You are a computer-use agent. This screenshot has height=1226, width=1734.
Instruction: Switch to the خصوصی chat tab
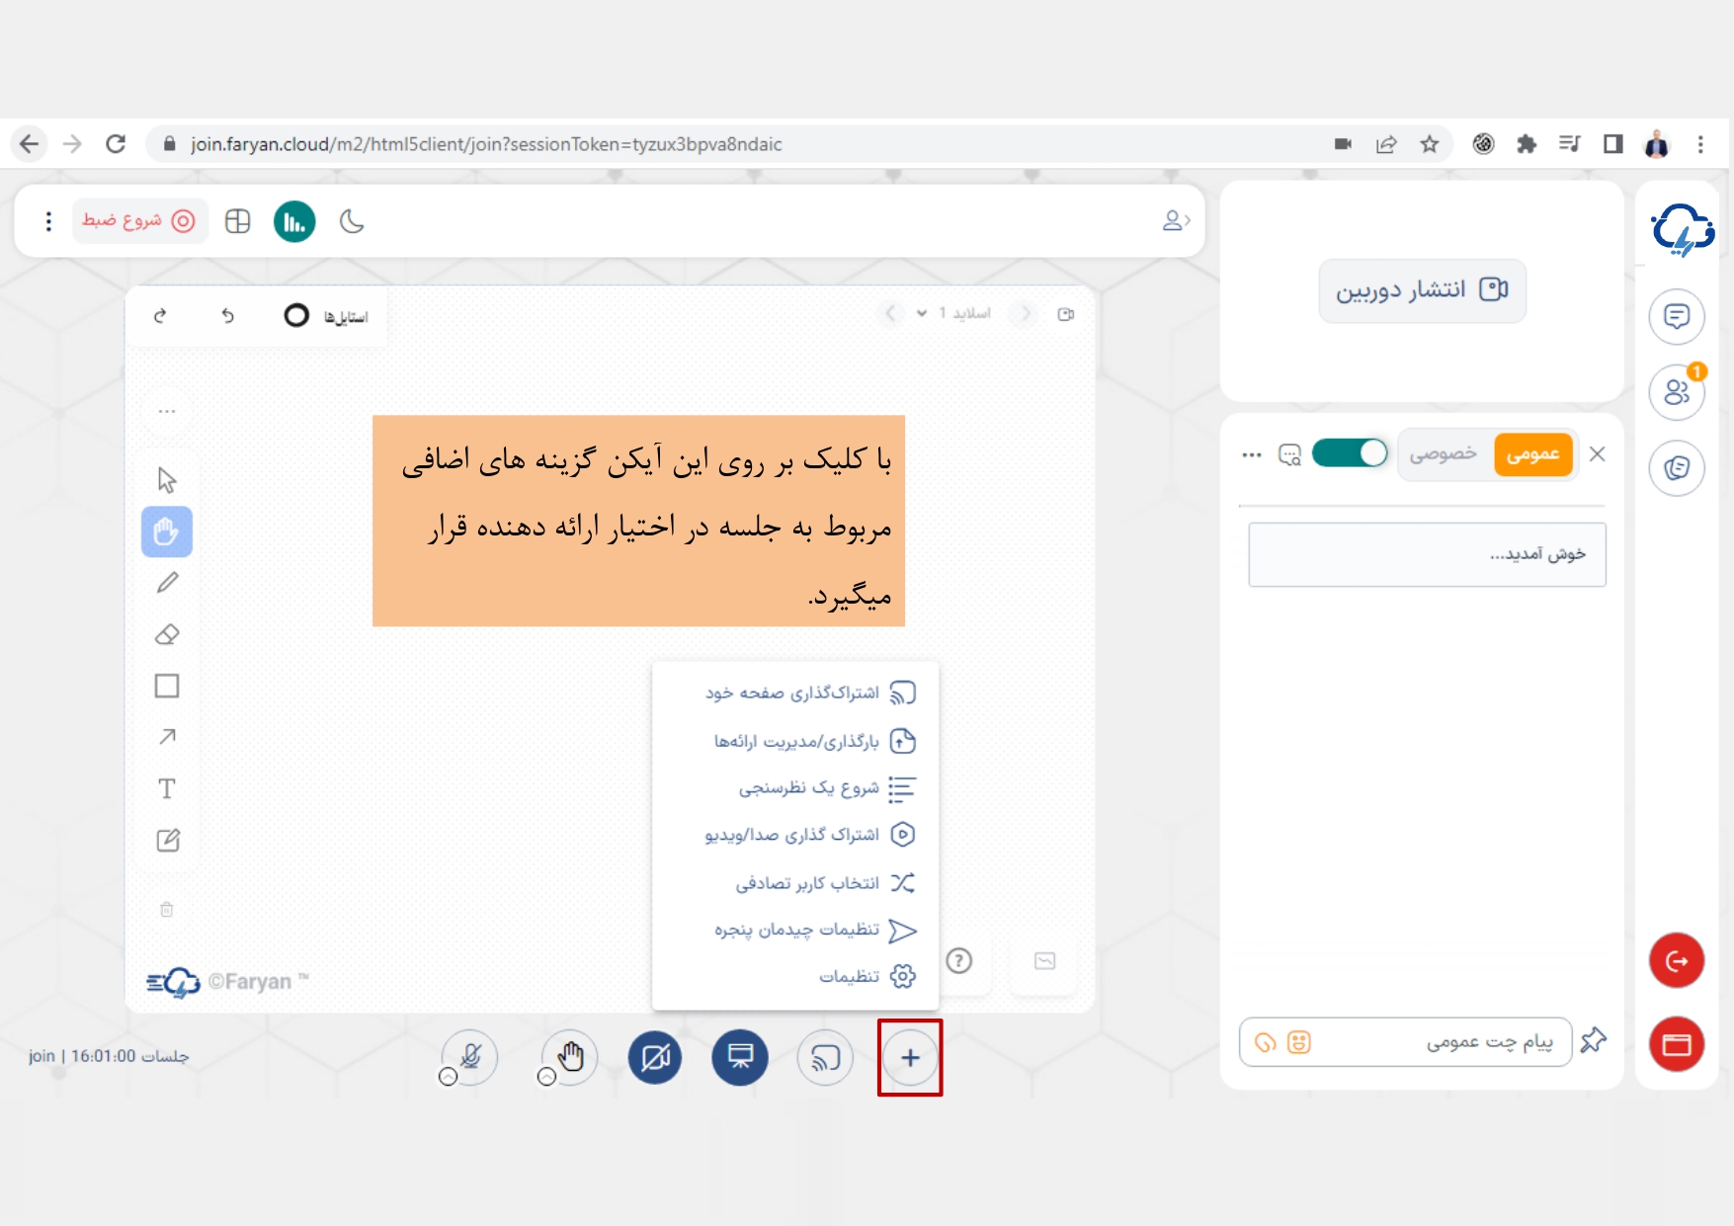(x=1443, y=454)
